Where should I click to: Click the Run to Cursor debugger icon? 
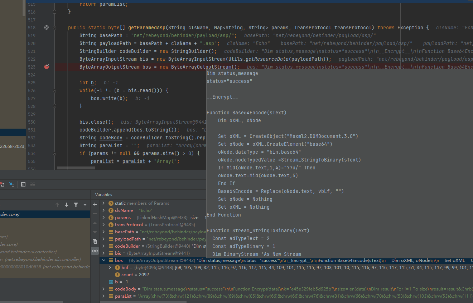11,184
